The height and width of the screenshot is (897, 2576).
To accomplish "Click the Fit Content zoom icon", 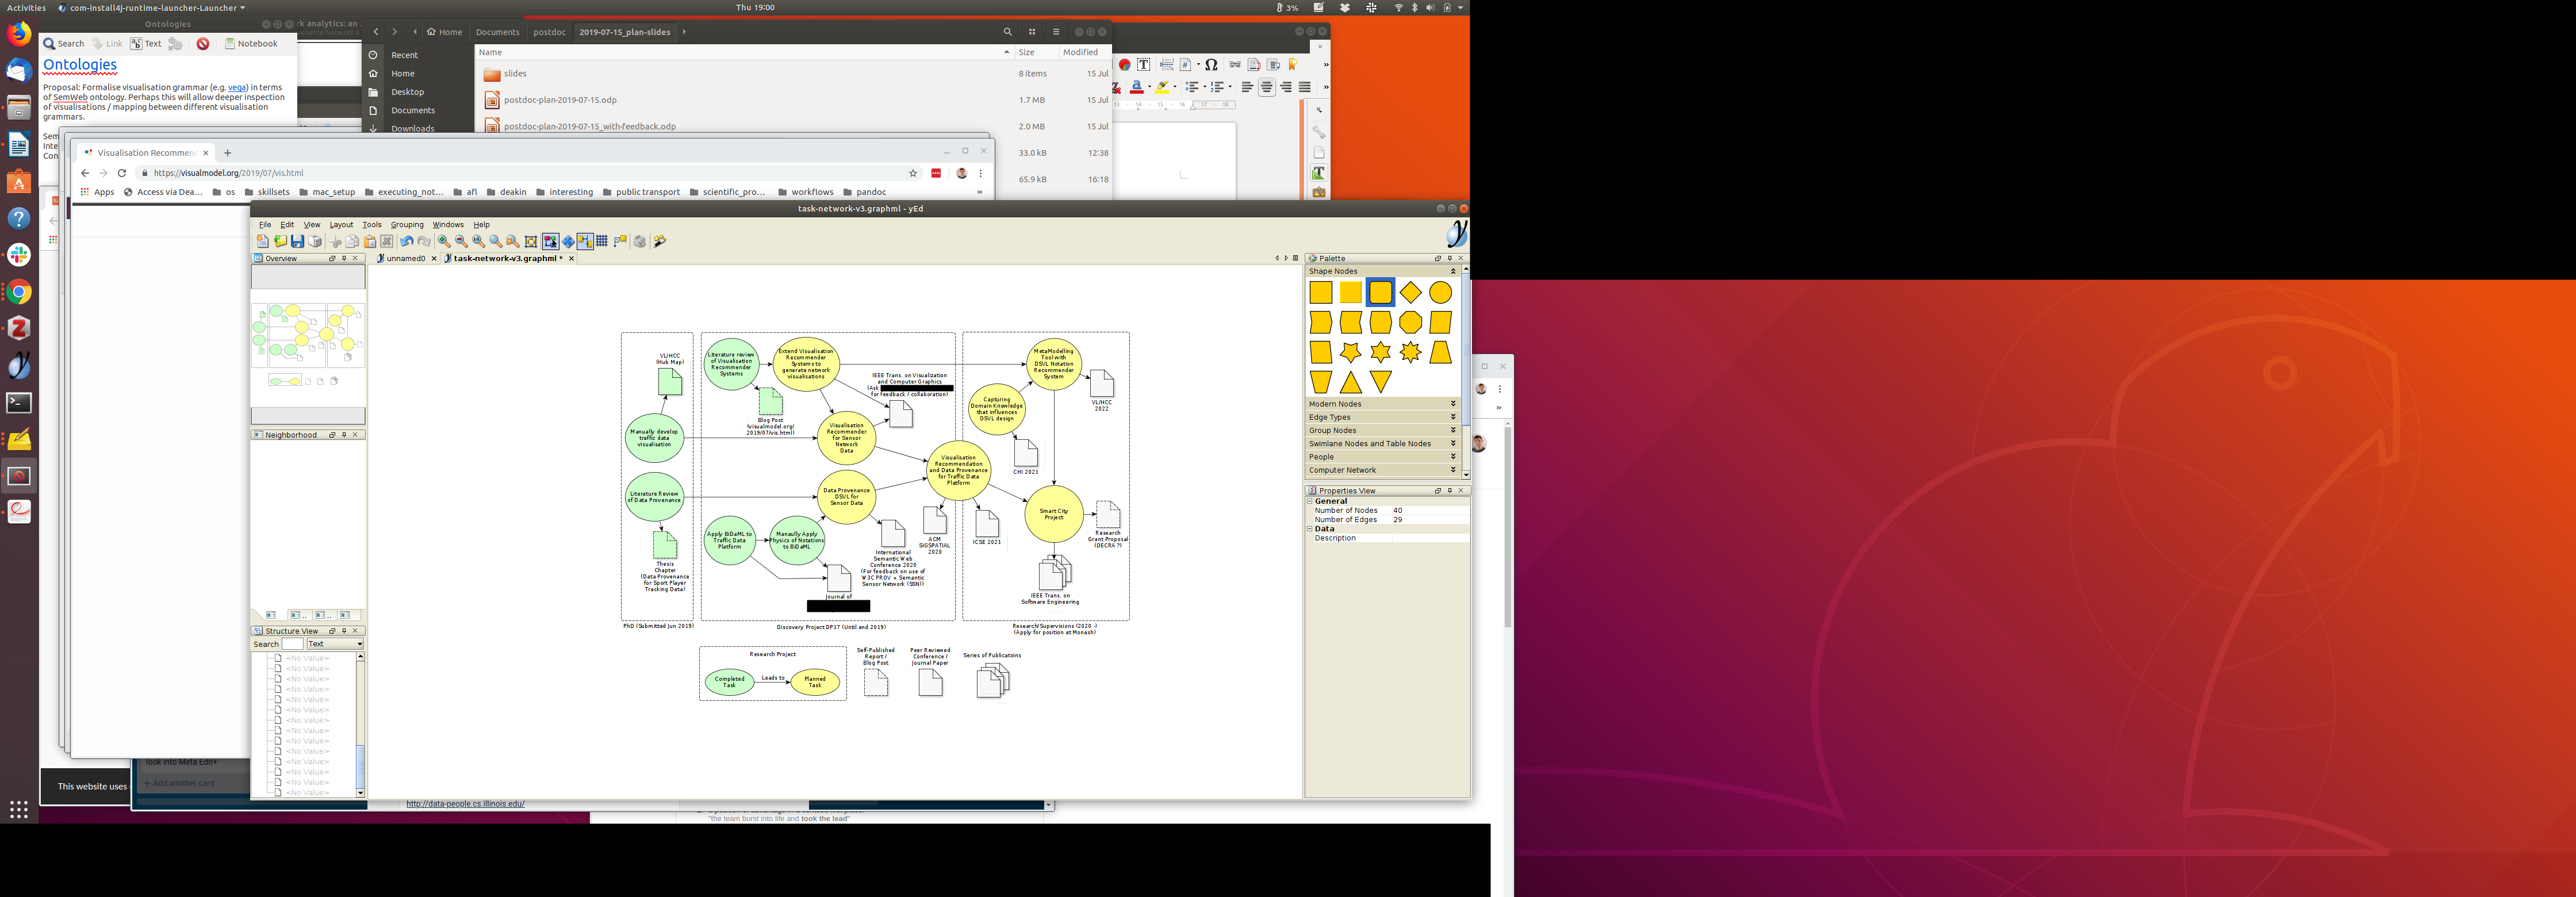I will pyautogui.click(x=531, y=241).
